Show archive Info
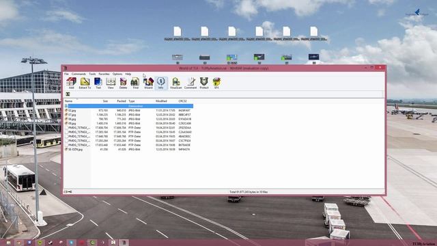The width and height of the screenshot is (437, 246). coord(161,83)
